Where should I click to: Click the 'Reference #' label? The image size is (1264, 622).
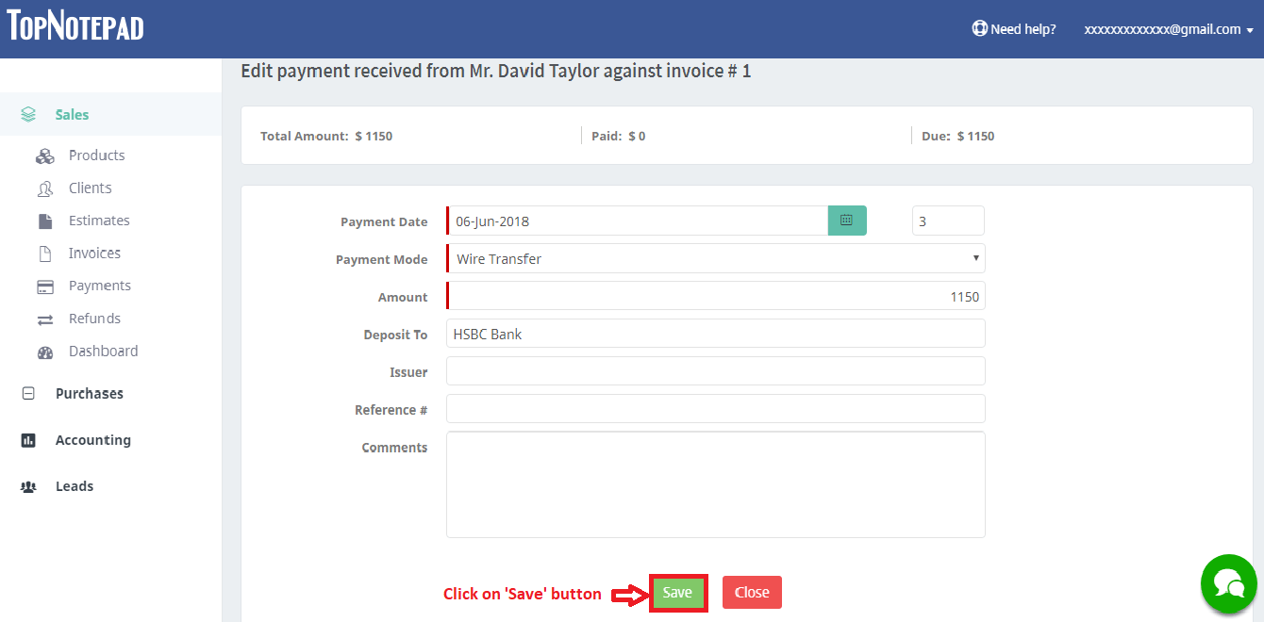391,410
